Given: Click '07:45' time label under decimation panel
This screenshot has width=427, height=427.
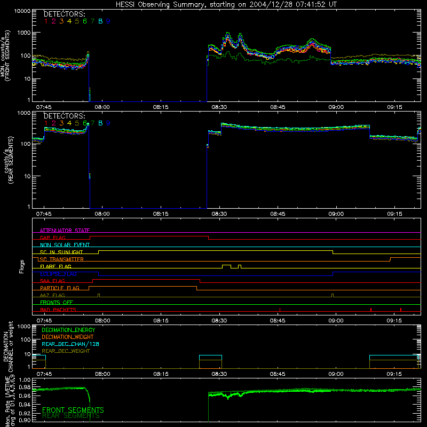Looking at the screenshot, I should (x=44, y=374).
